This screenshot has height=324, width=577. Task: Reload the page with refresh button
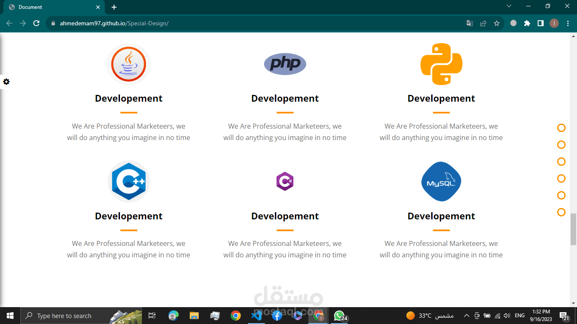pos(36,23)
